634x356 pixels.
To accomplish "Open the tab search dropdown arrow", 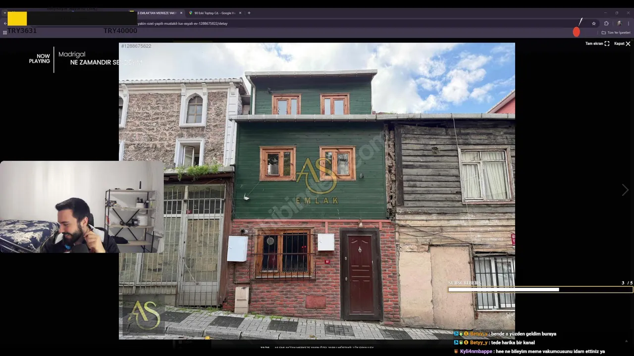I will 4,13.
